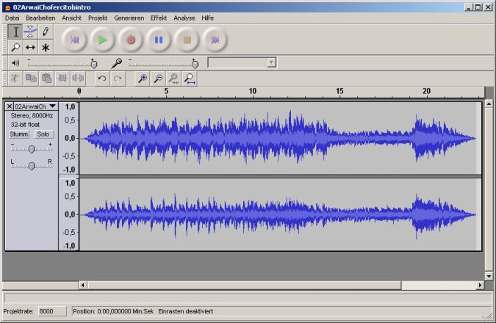496x323 pixels.
Task: Mute the track with Stumm button
Action: [19, 134]
